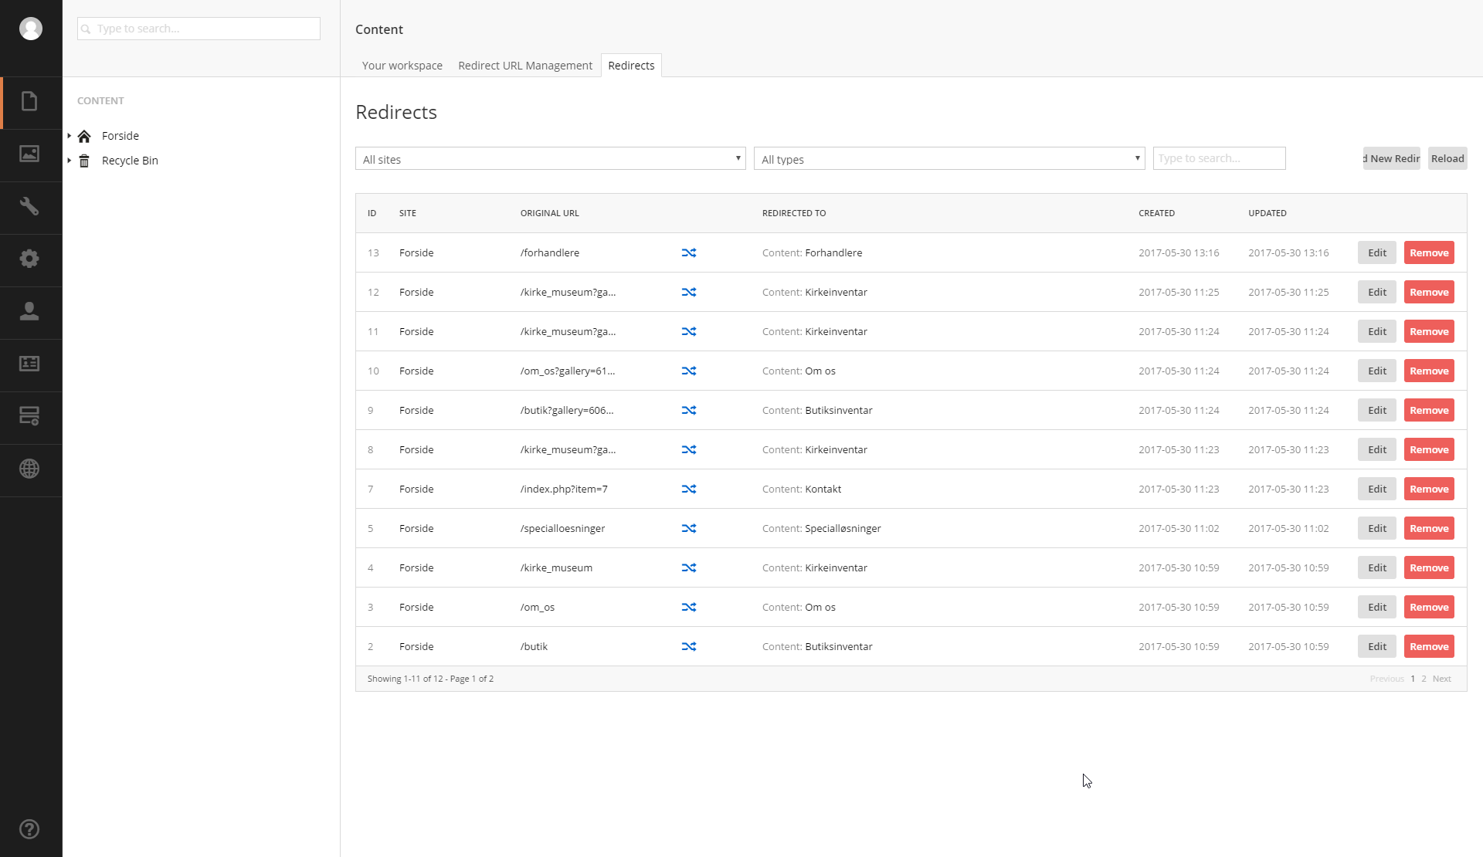
Task: Click shuffle icon for /kirke_museum ID 4
Action: coord(689,567)
